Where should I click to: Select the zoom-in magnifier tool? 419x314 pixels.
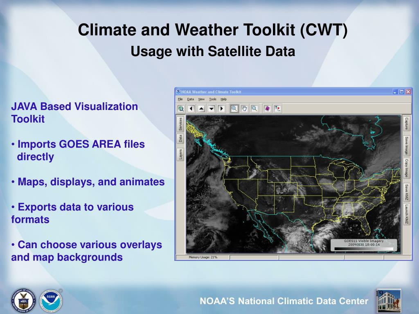click(234, 109)
